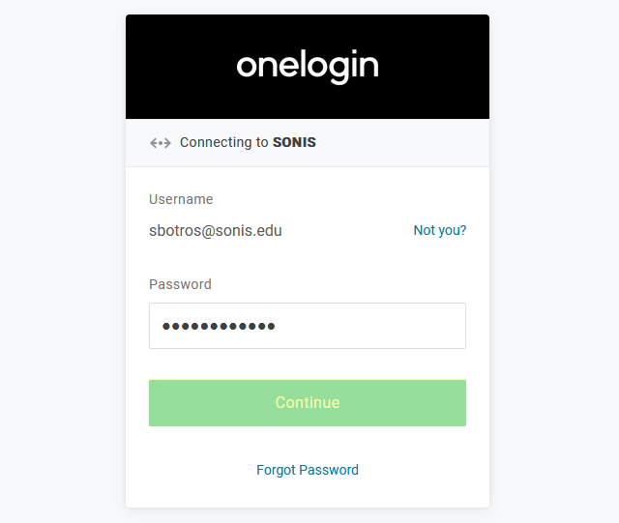Click the 'Not you?' link

click(439, 230)
